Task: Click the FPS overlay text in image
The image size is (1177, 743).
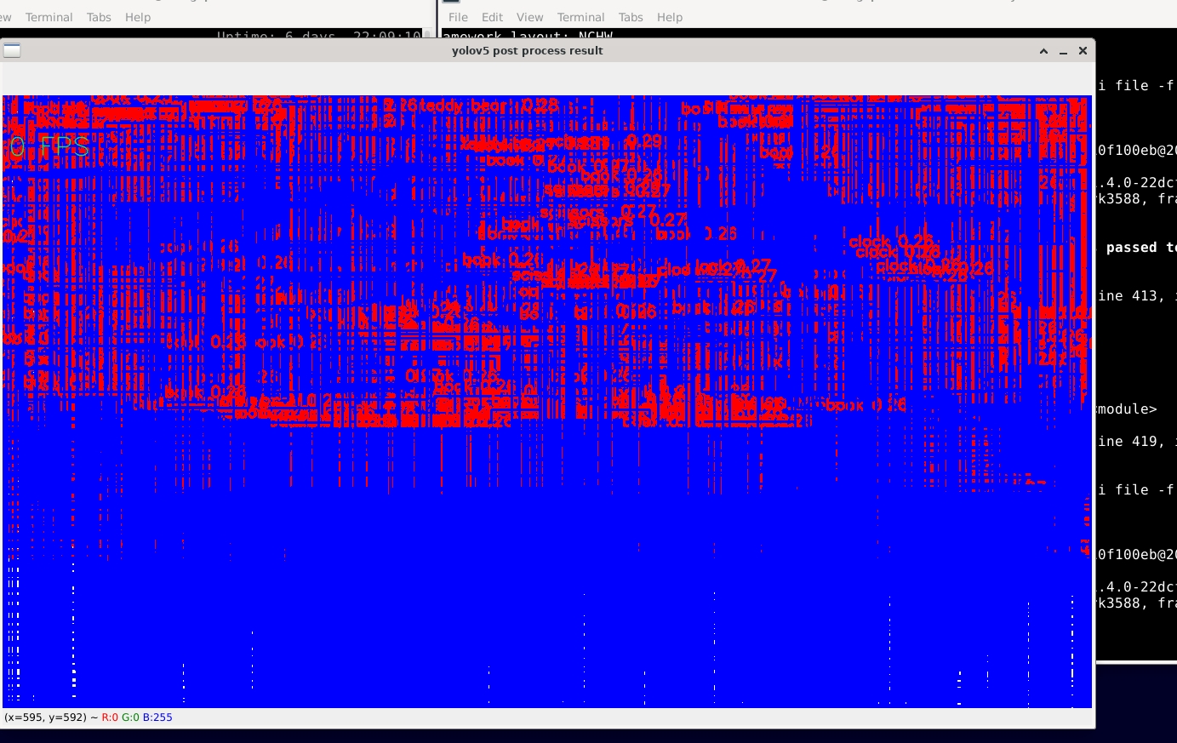Action: (x=49, y=147)
